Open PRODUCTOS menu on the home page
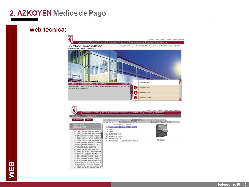This screenshot has width=249, height=187. coord(84,42)
